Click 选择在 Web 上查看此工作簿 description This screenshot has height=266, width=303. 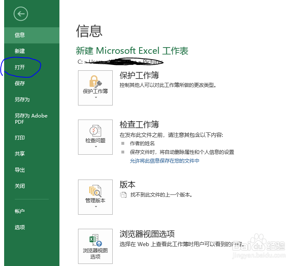pos(182,244)
